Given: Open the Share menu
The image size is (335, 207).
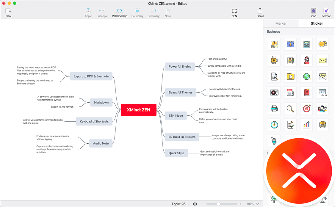Looking at the screenshot, I should click(x=260, y=13).
